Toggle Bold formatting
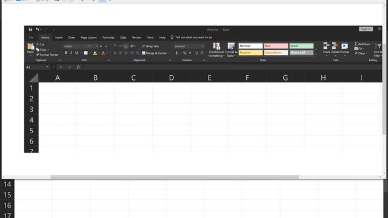This screenshot has height=218, width=388. [66, 53]
